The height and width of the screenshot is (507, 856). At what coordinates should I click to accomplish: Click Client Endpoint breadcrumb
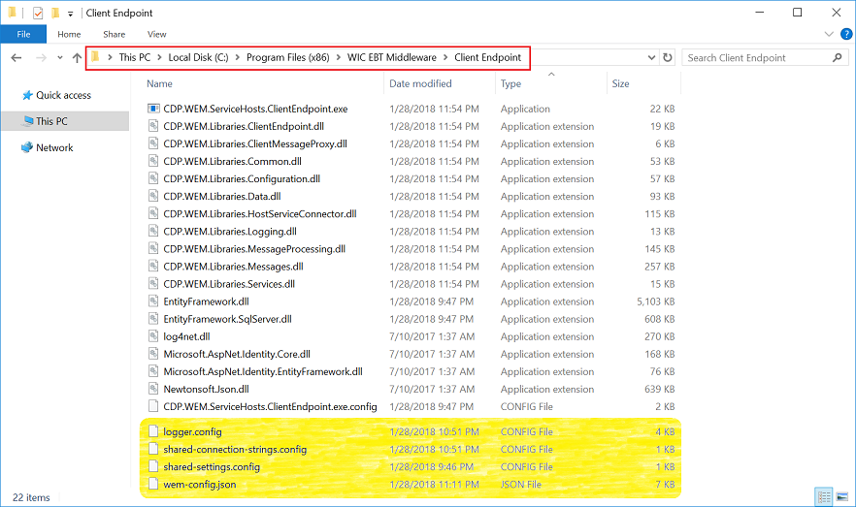[x=487, y=57]
